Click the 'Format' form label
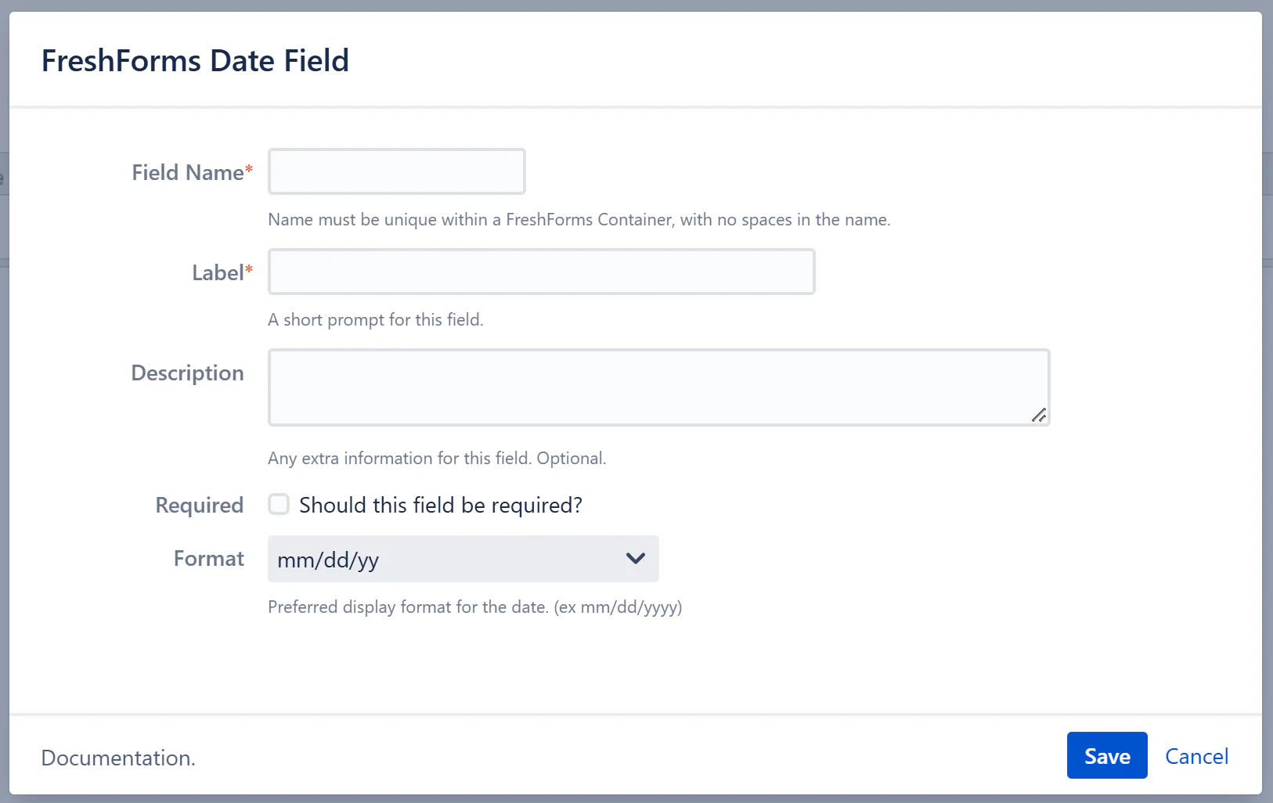 [x=208, y=559]
